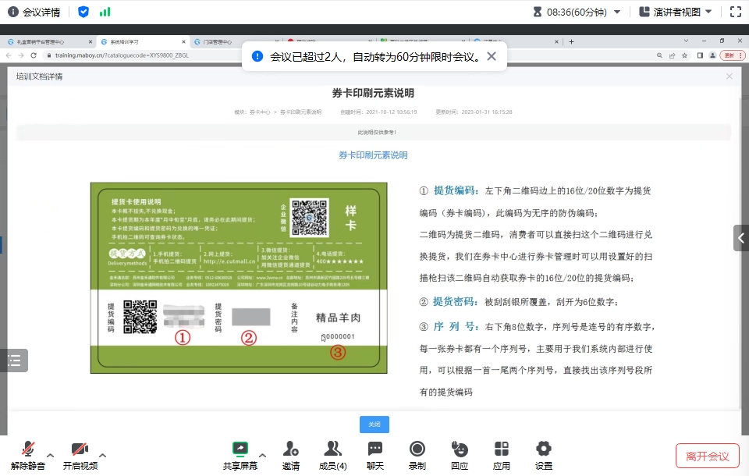The width and height of the screenshot is (749, 476).
Task: Expand the audio options arrow beside mute
Action: coord(51,455)
